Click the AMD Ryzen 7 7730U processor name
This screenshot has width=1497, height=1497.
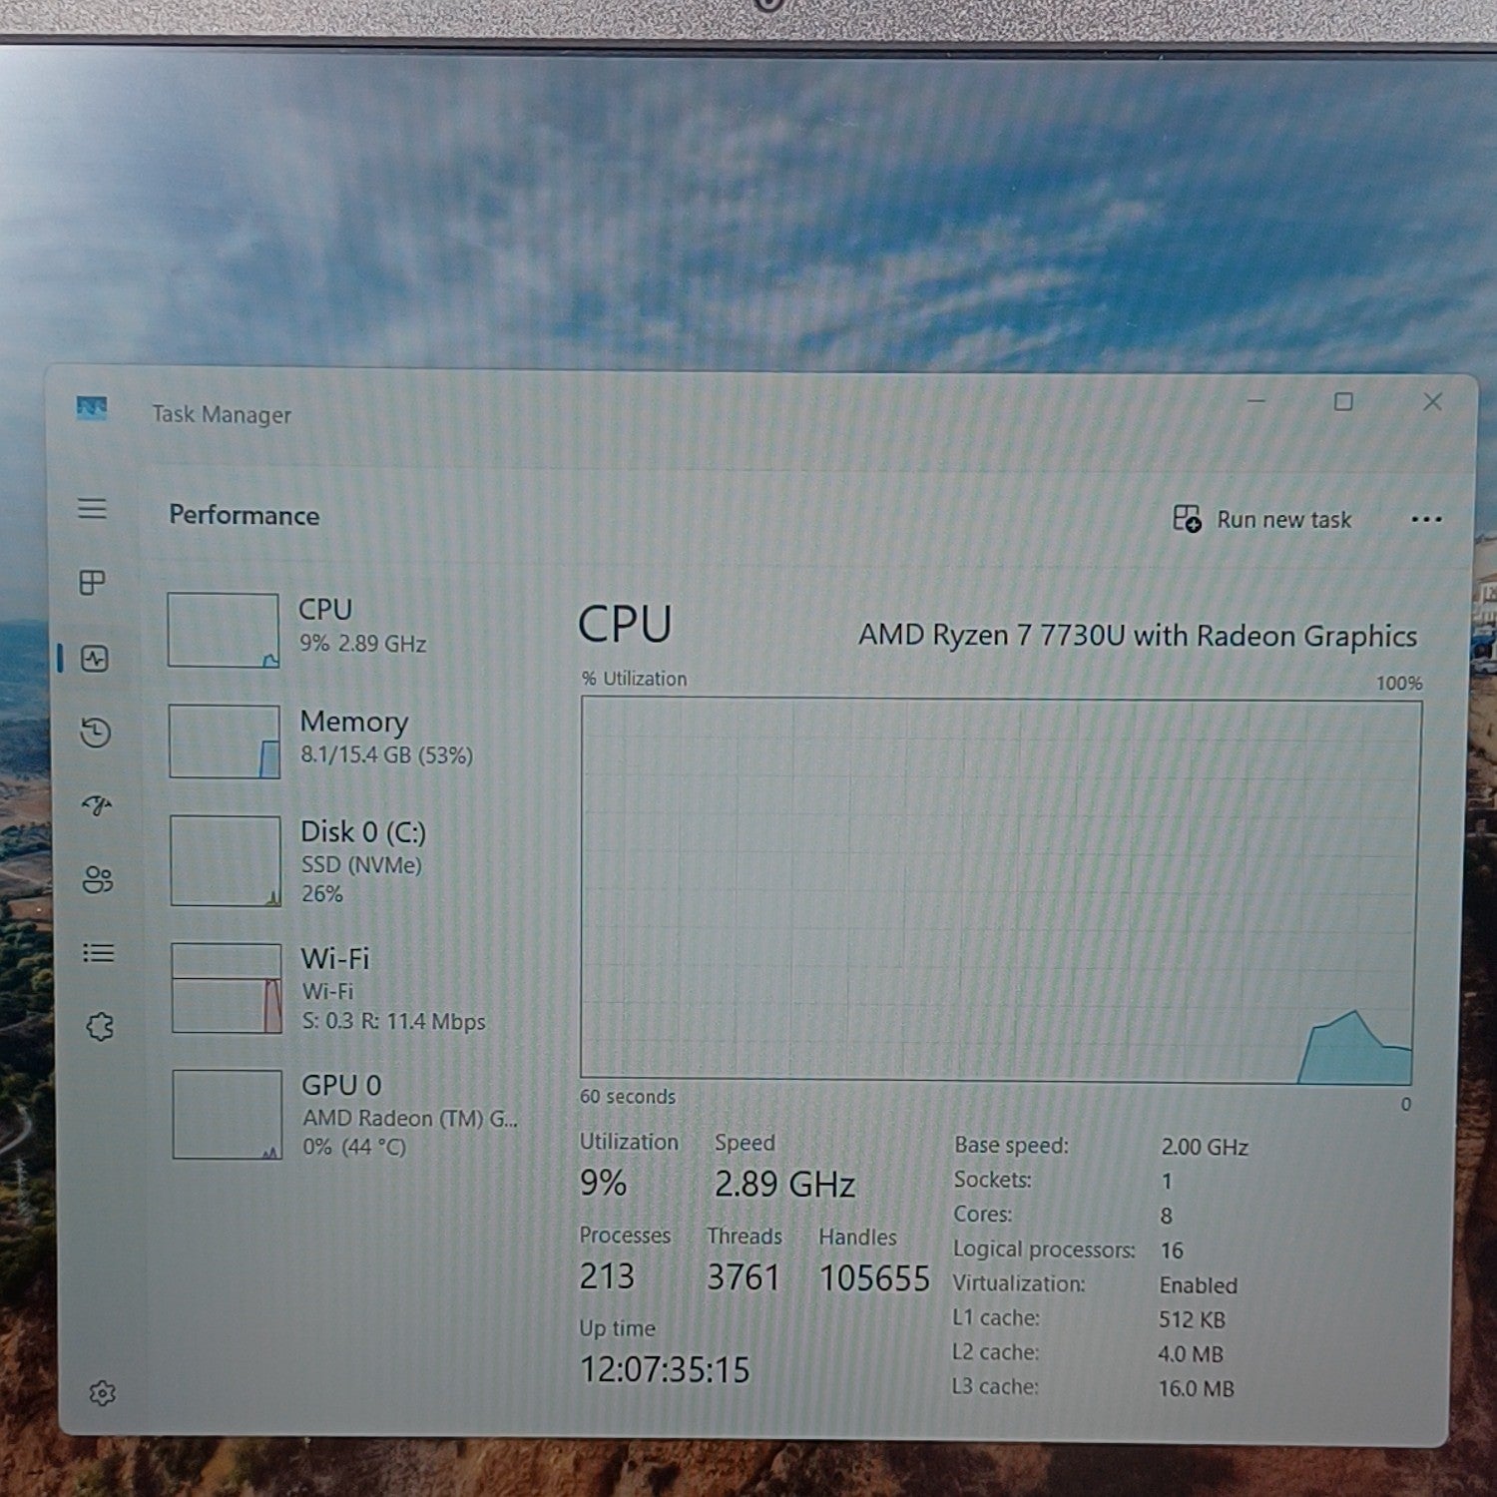(1138, 636)
